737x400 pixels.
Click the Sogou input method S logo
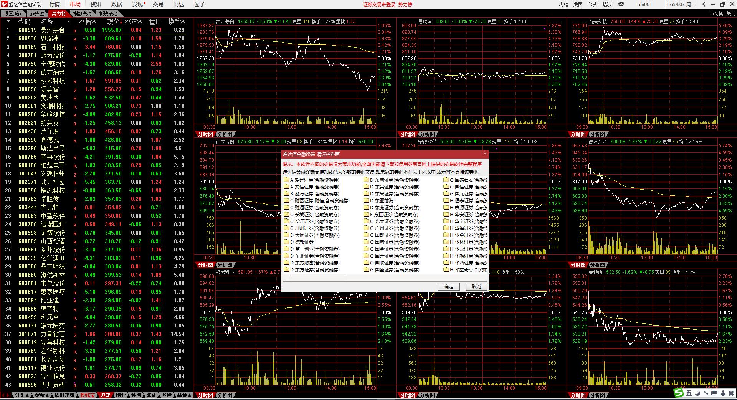(x=679, y=393)
